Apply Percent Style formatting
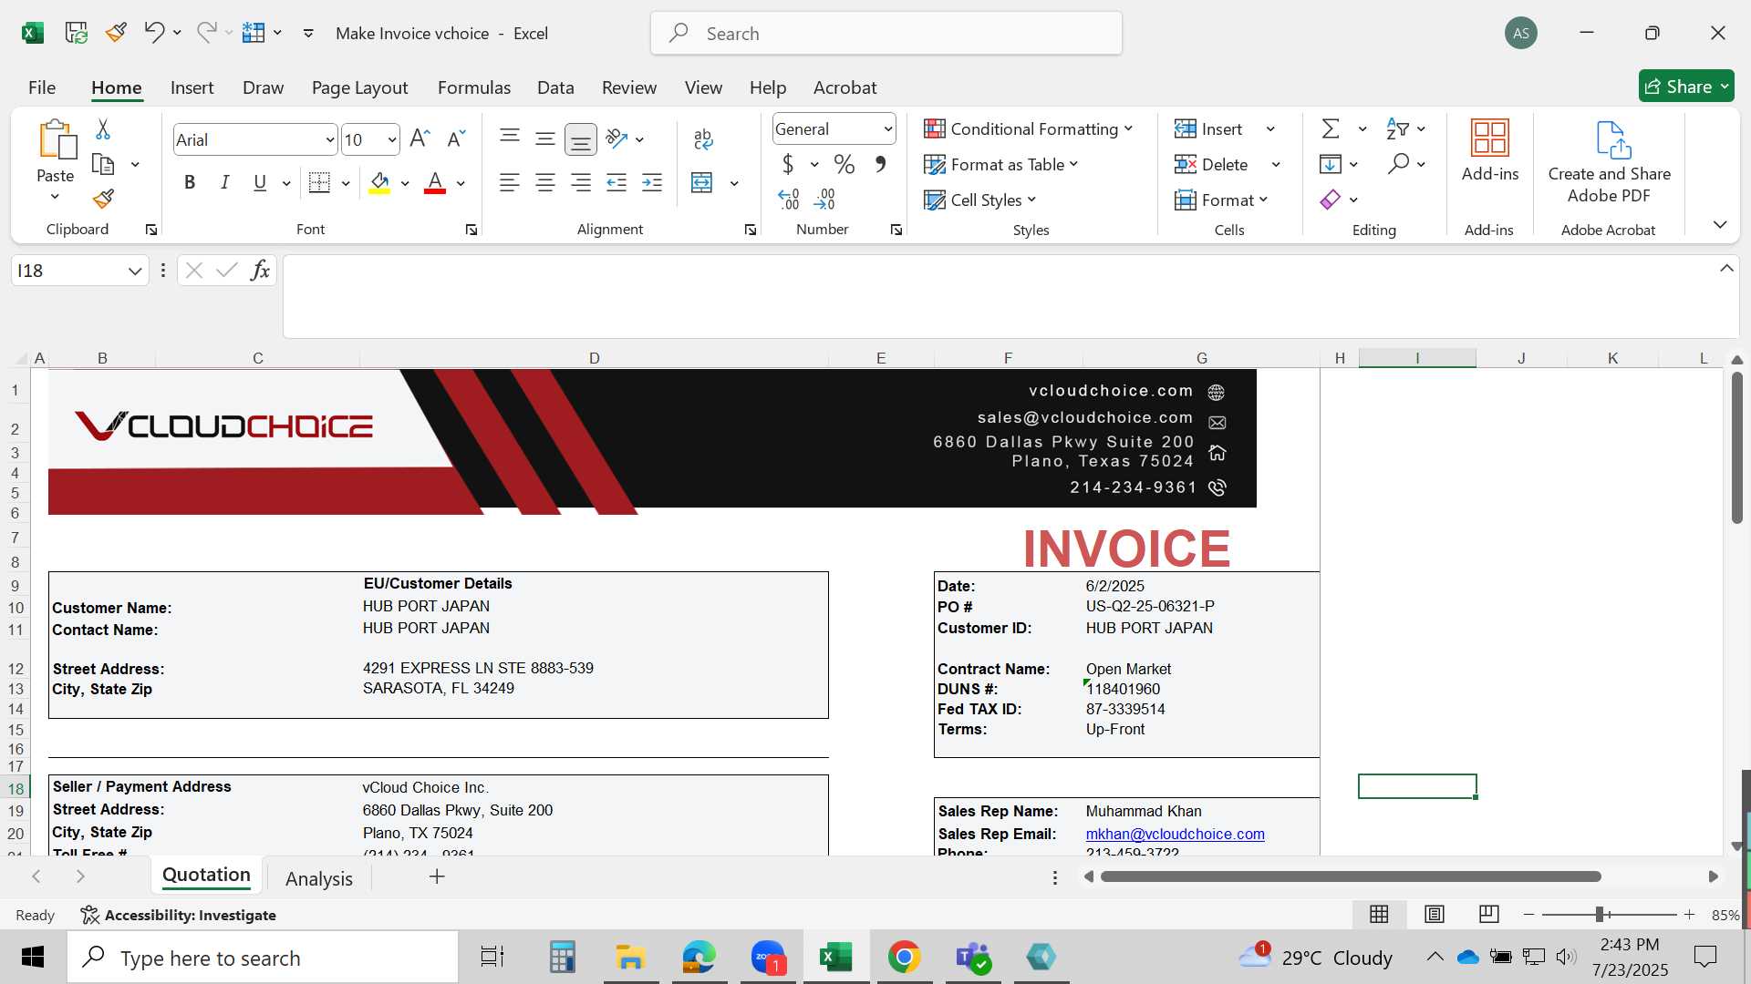This screenshot has width=1751, height=984. (x=844, y=164)
